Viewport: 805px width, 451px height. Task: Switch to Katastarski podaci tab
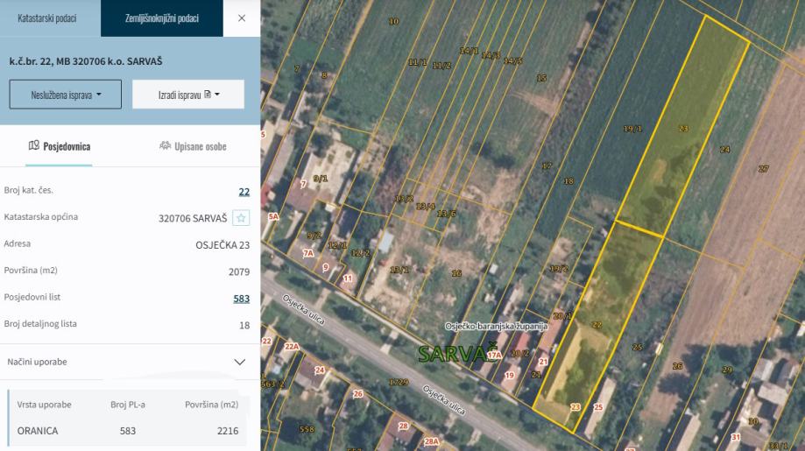click(47, 18)
